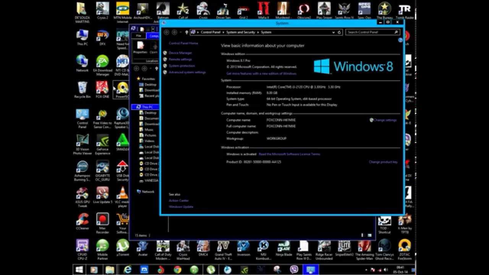Viewport: 489px width, 275px height.
Task: Open Action Center under See also
Action: click(x=179, y=201)
